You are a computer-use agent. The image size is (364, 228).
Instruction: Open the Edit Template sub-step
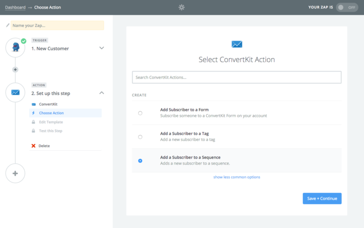[x=51, y=122]
